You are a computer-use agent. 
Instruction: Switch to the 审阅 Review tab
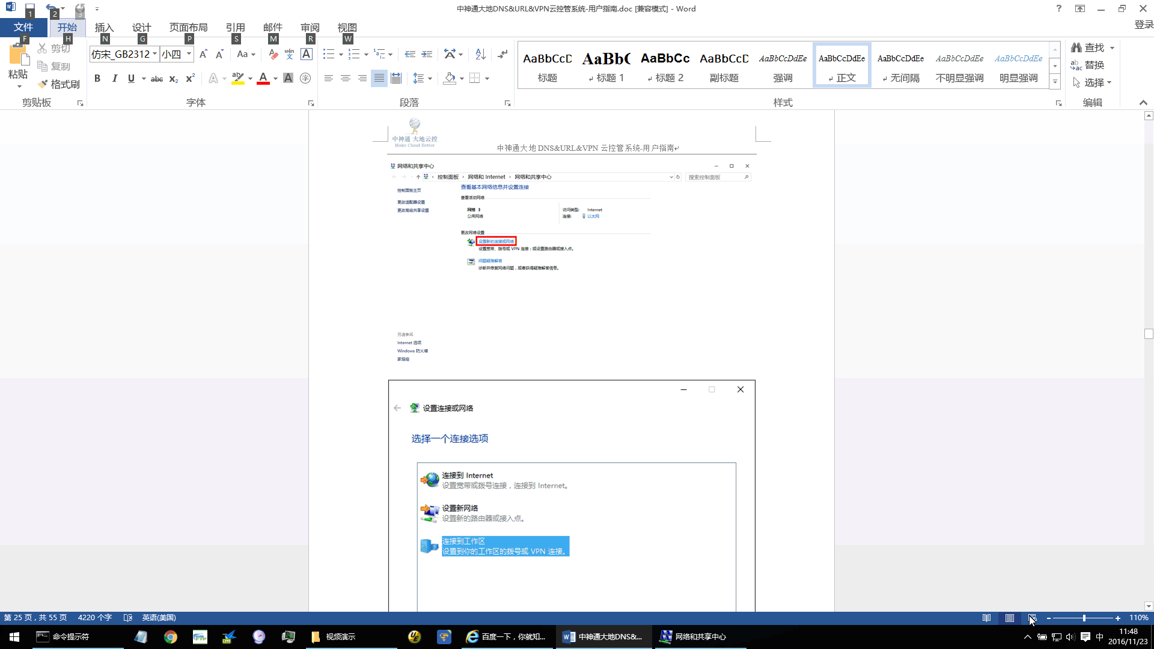pos(310,27)
